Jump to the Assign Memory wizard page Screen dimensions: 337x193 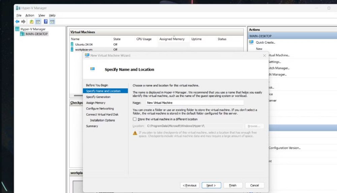tap(96, 103)
